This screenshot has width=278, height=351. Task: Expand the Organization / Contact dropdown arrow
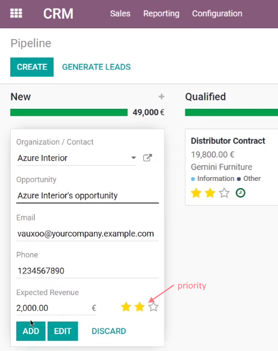(x=134, y=157)
